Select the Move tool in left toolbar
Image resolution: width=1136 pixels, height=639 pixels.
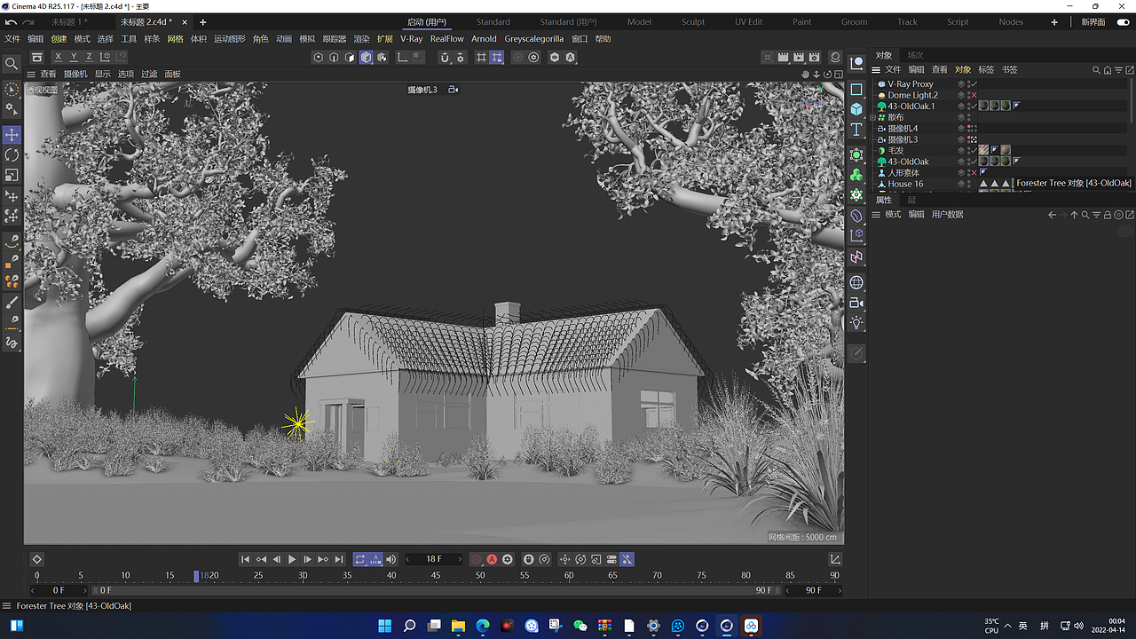click(x=12, y=135)
